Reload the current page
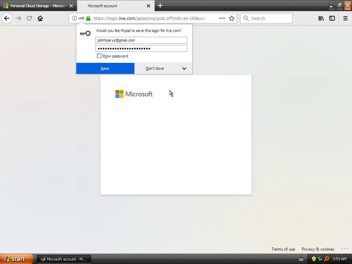Screen dimensions: 352x264 click(x=29, y=18)
